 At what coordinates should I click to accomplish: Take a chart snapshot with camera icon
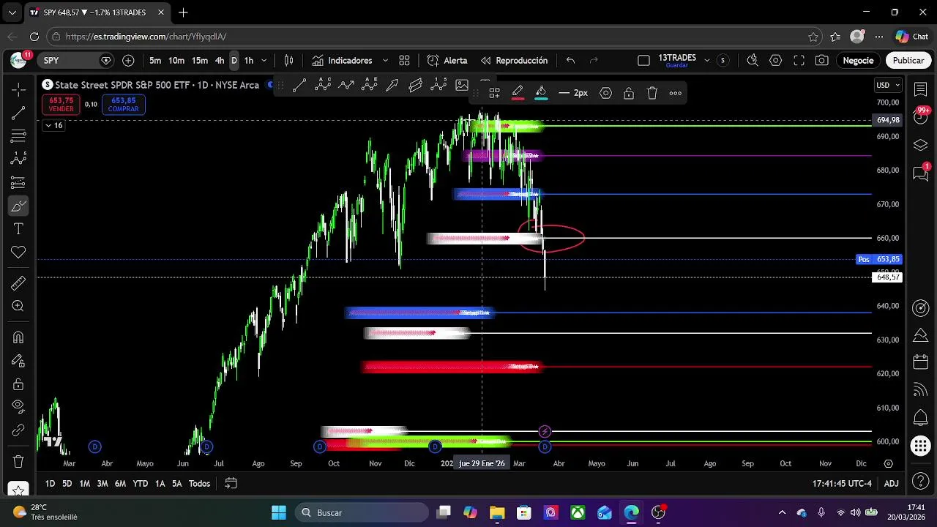822,61
